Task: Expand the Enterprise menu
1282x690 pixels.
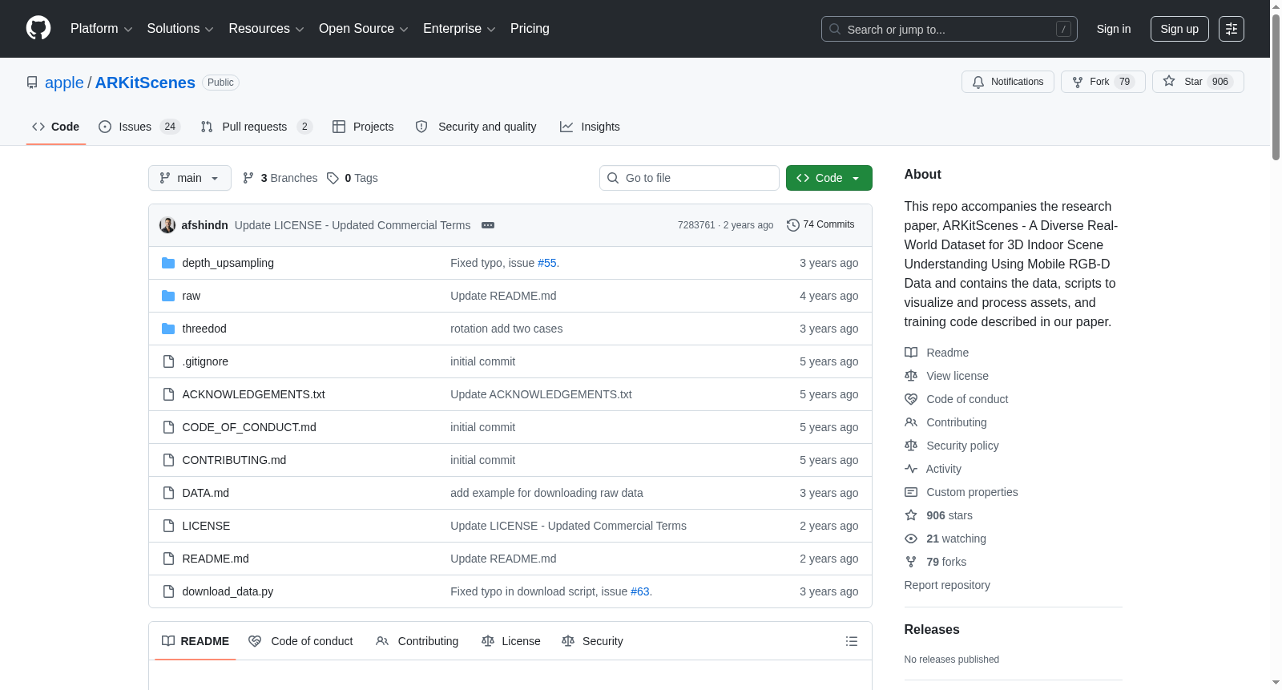Action: click(x=459, y=29)
